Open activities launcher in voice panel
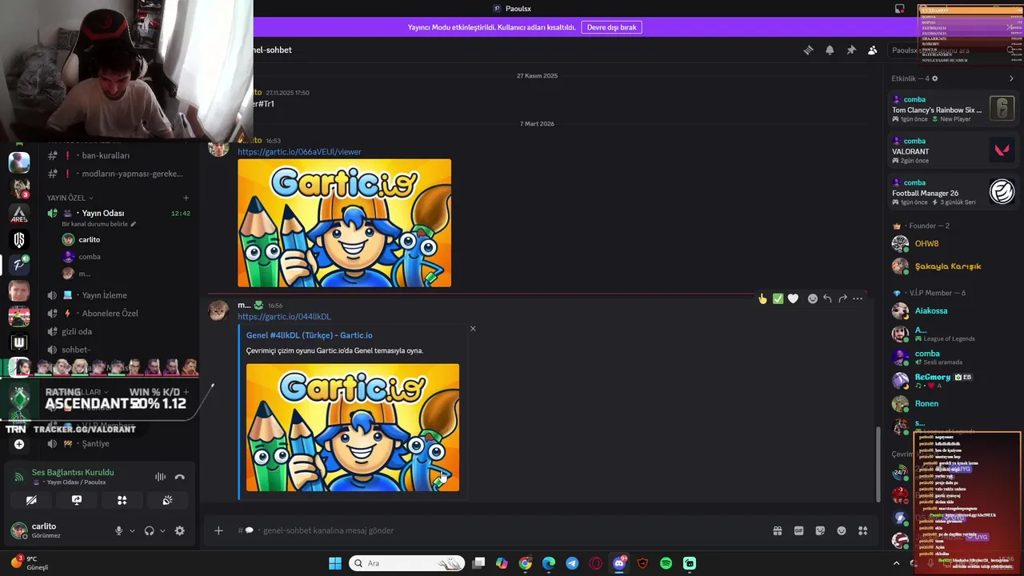 coord(122,500)
